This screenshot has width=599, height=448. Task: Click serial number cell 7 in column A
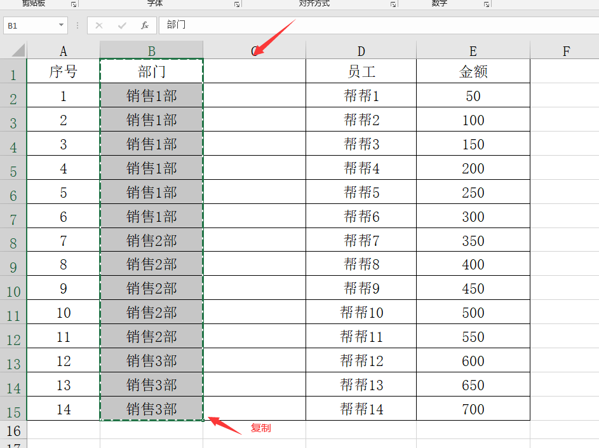point(64,240)
